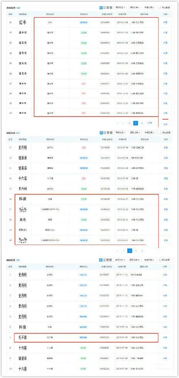179x378 pixels.
Task: Open the 健易保 trademark image in row 12
Action: [x=22, y=158]
